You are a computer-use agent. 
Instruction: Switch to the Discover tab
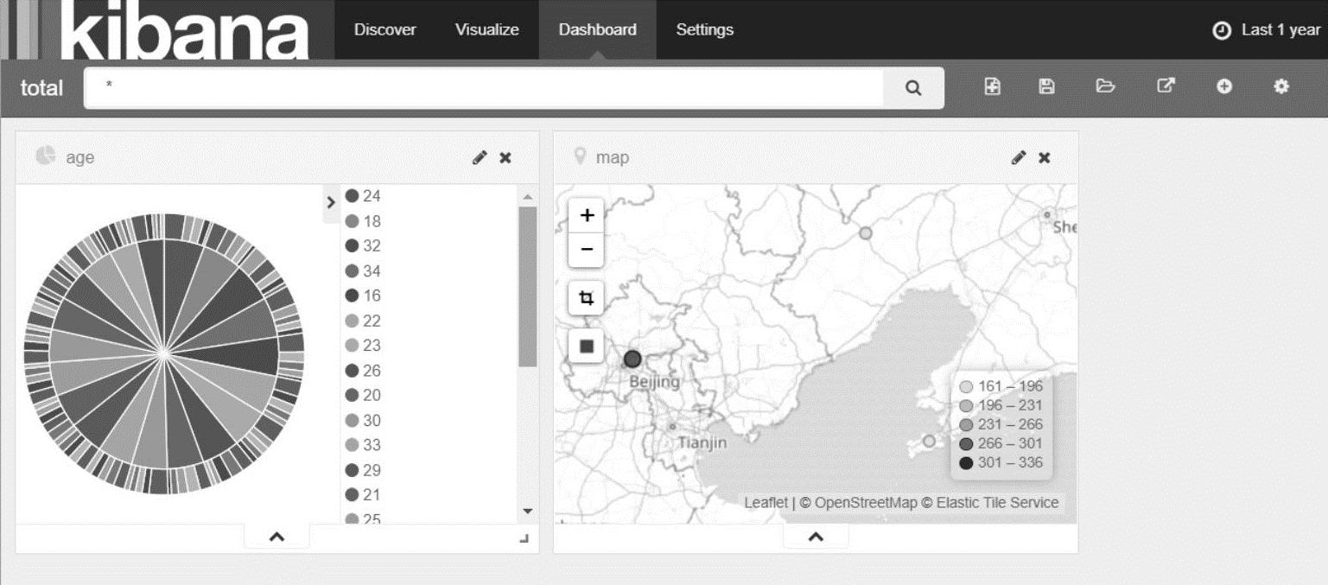[384, 29]
